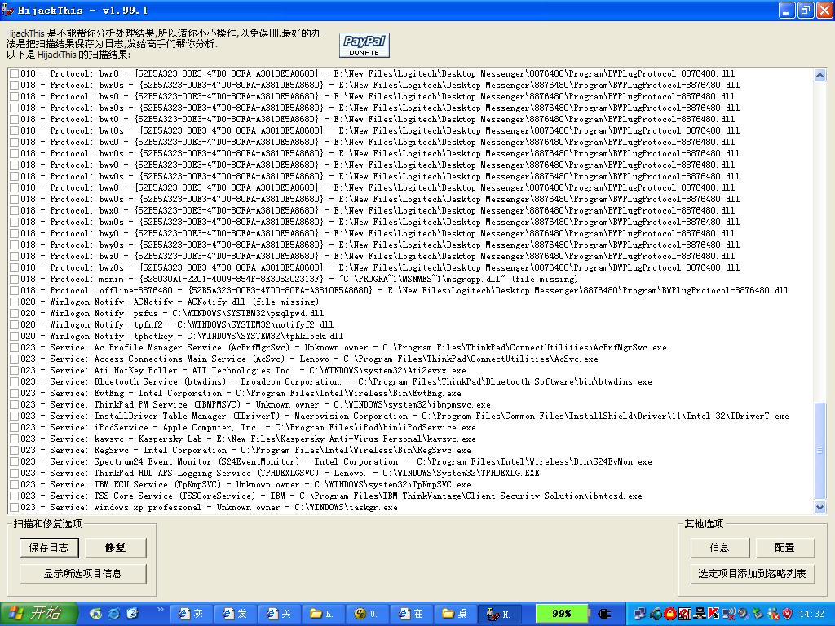The height and width of the screenshot is (626, 835).
Task: Check the O23 windows xp professonal taskgr.exe entry
Action: point(15,507)
